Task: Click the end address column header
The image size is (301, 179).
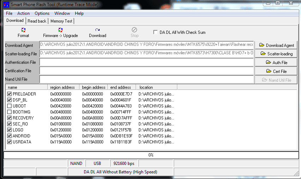Action: pos(122,87)
